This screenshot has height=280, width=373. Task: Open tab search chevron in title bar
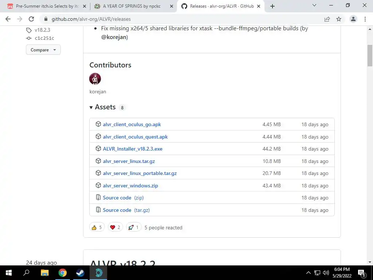[314, 5]
